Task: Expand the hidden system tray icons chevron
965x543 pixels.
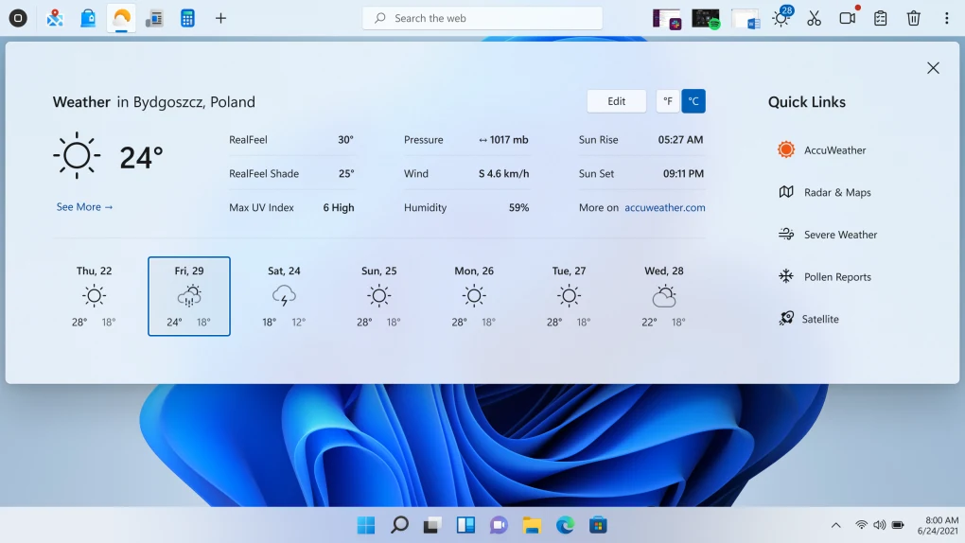Action: pos(835,525)
